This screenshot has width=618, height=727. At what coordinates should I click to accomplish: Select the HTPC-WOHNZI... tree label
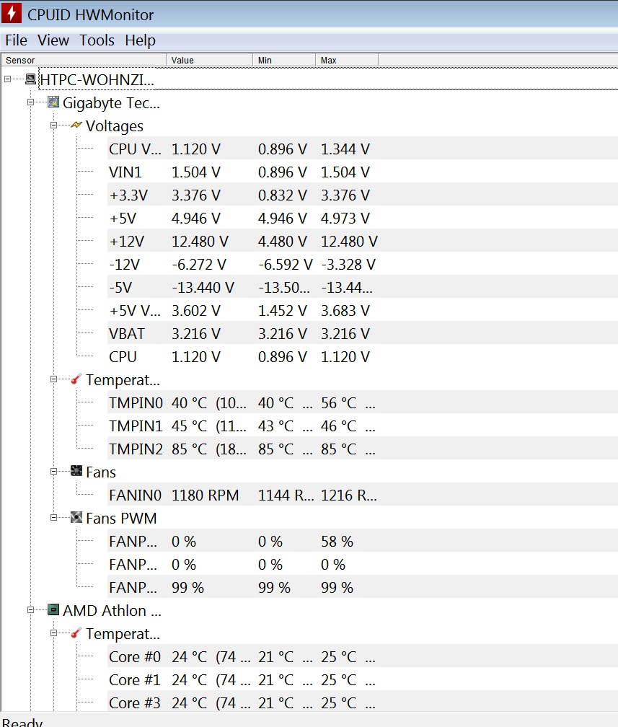(x=97, y=80)
